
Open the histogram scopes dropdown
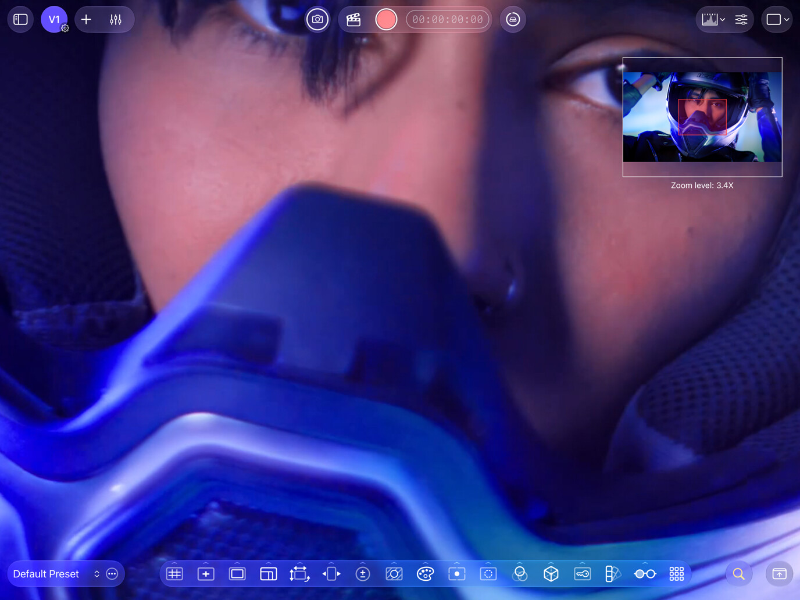click(x=713, y=19)
